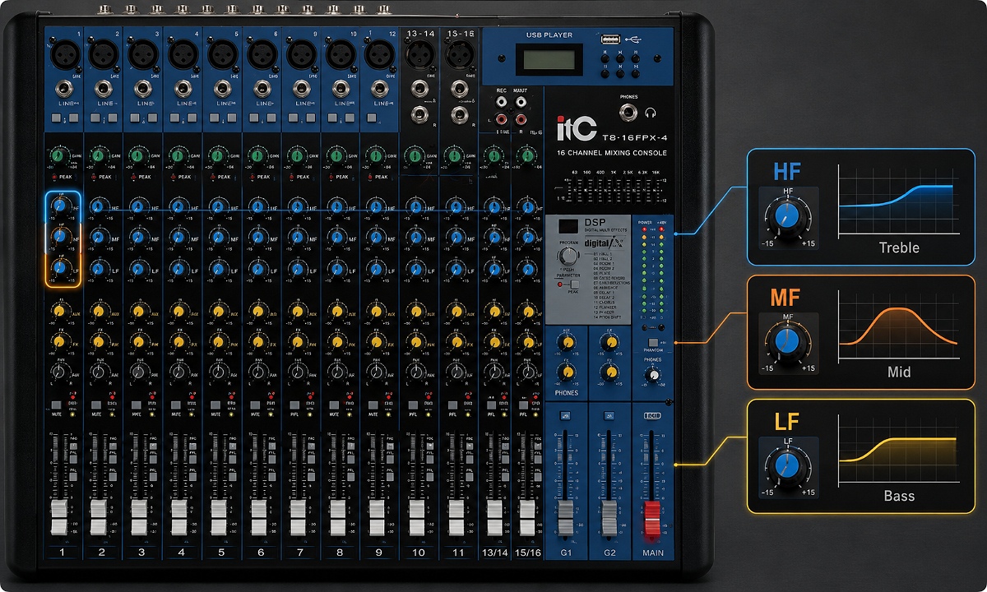987x592 pixels.
Task: Click the channel 1 highlighted LF knob
Action: [x=61, y=268]
